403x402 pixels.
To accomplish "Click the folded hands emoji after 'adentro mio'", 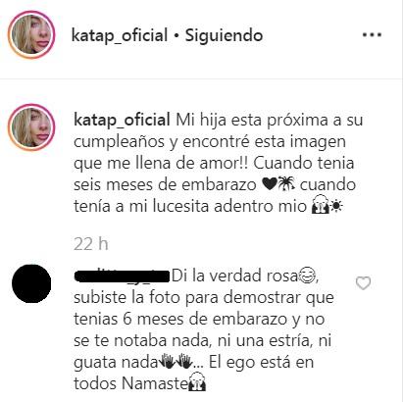I will click(x=320, y=206).
